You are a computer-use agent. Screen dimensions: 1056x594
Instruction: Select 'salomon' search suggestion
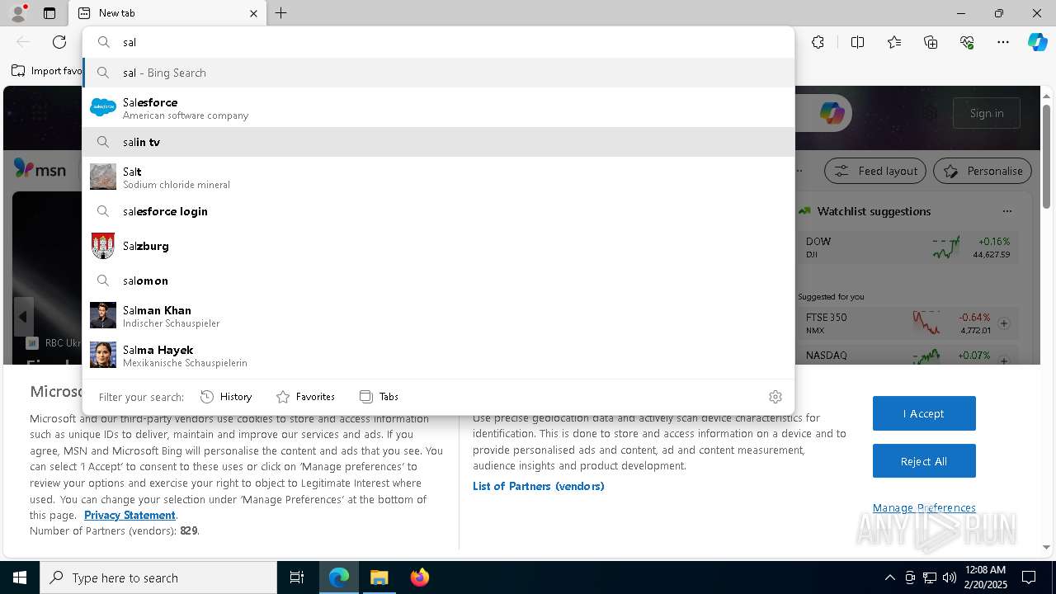click(438, 280)
